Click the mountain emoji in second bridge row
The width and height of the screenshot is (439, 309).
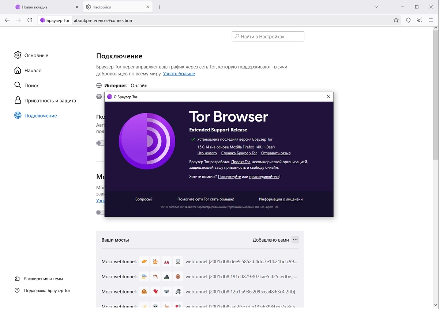coord(167,276)
